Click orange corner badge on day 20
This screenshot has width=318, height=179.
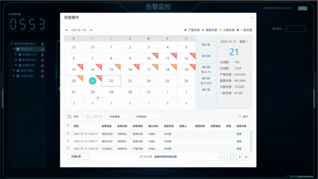[x=81, y=78]
